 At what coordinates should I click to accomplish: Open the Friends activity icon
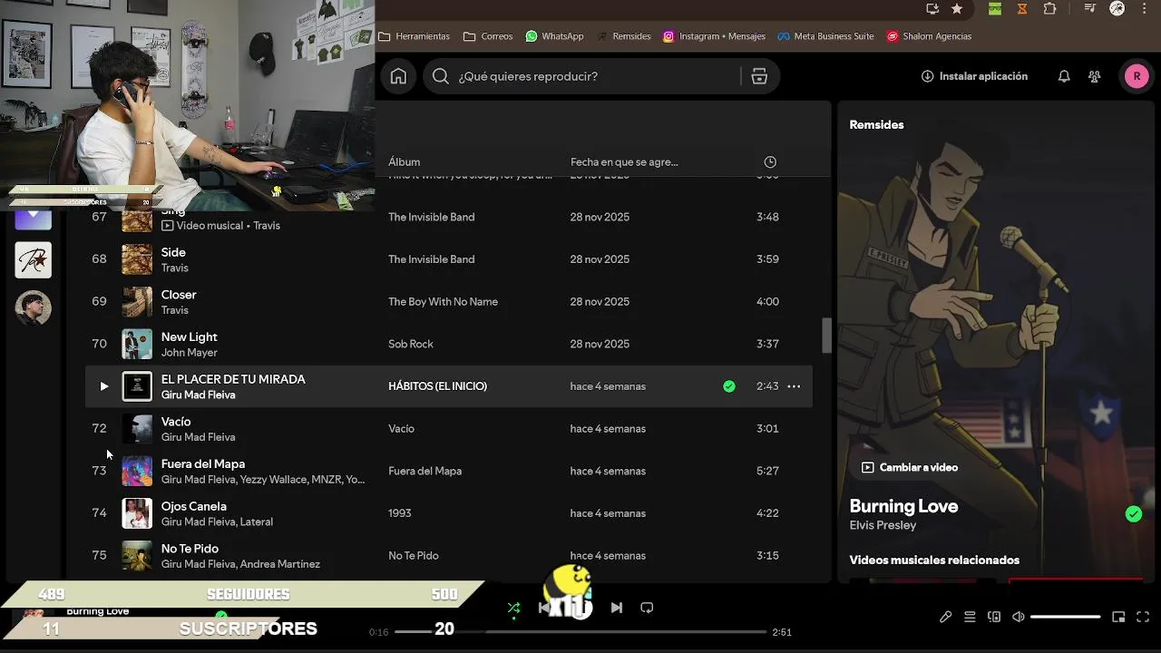click(1095, 76)
